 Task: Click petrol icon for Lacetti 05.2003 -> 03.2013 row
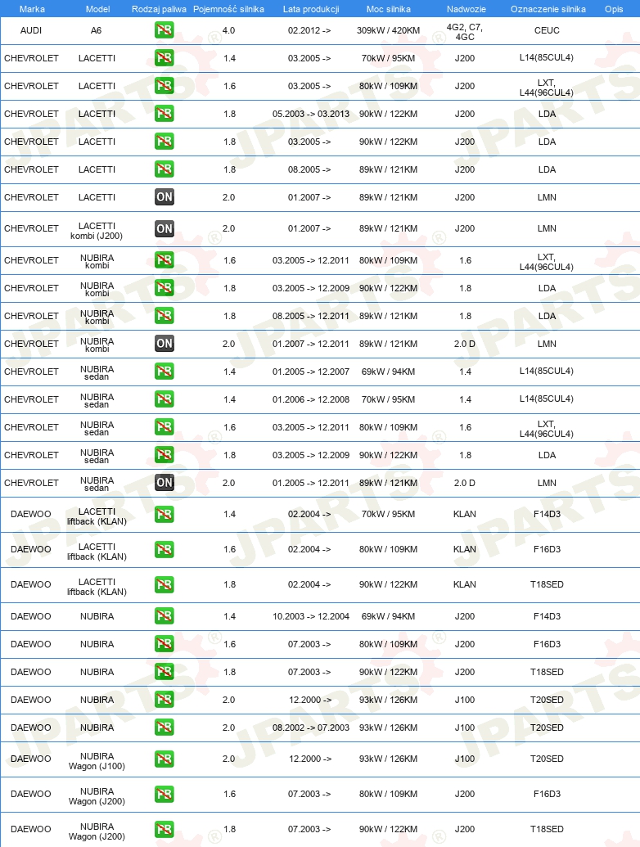coord(165,114)
